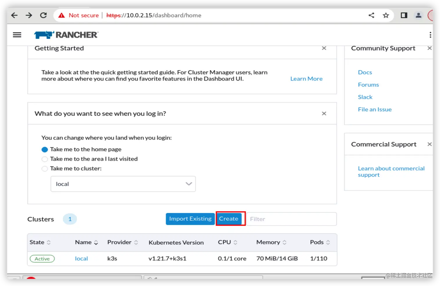This screenshot has width=440, height=286.
Task: Click the Rancher logo
Action: (66, 35)
